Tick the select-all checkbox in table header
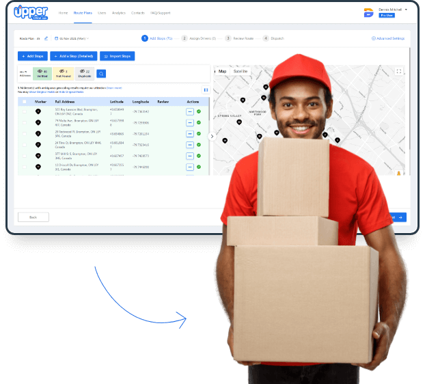425x384 pixels. [x=25, y=102]
